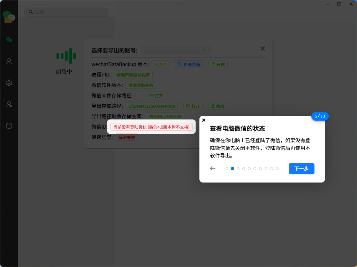Click the back arrow in the tutorial popup
This screenshot has height=267, width=357.
point(213,168)
